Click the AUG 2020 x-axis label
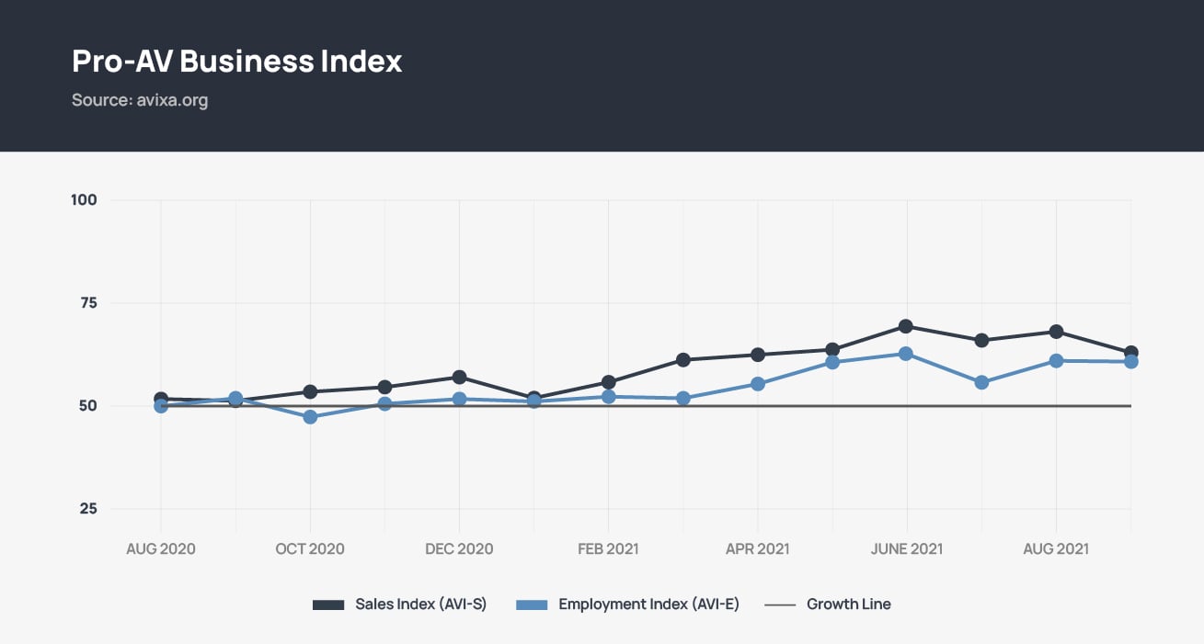The image size is (1204, 644). coord(161,549)
